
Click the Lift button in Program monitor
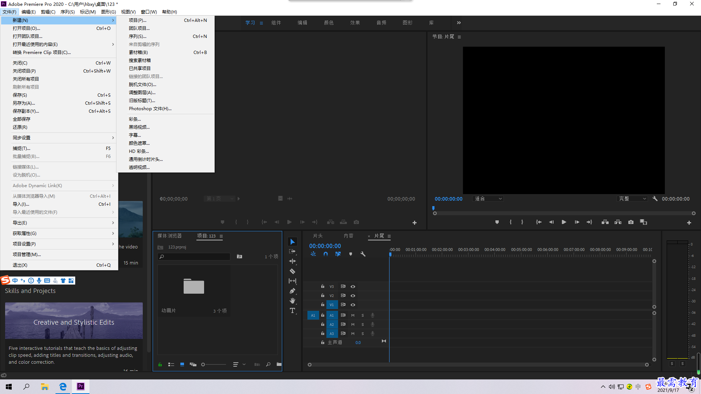tap(605, 222)
